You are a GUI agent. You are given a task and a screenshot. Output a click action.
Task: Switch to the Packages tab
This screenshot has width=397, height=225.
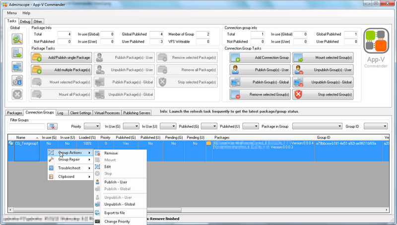(x=14, y=113)
